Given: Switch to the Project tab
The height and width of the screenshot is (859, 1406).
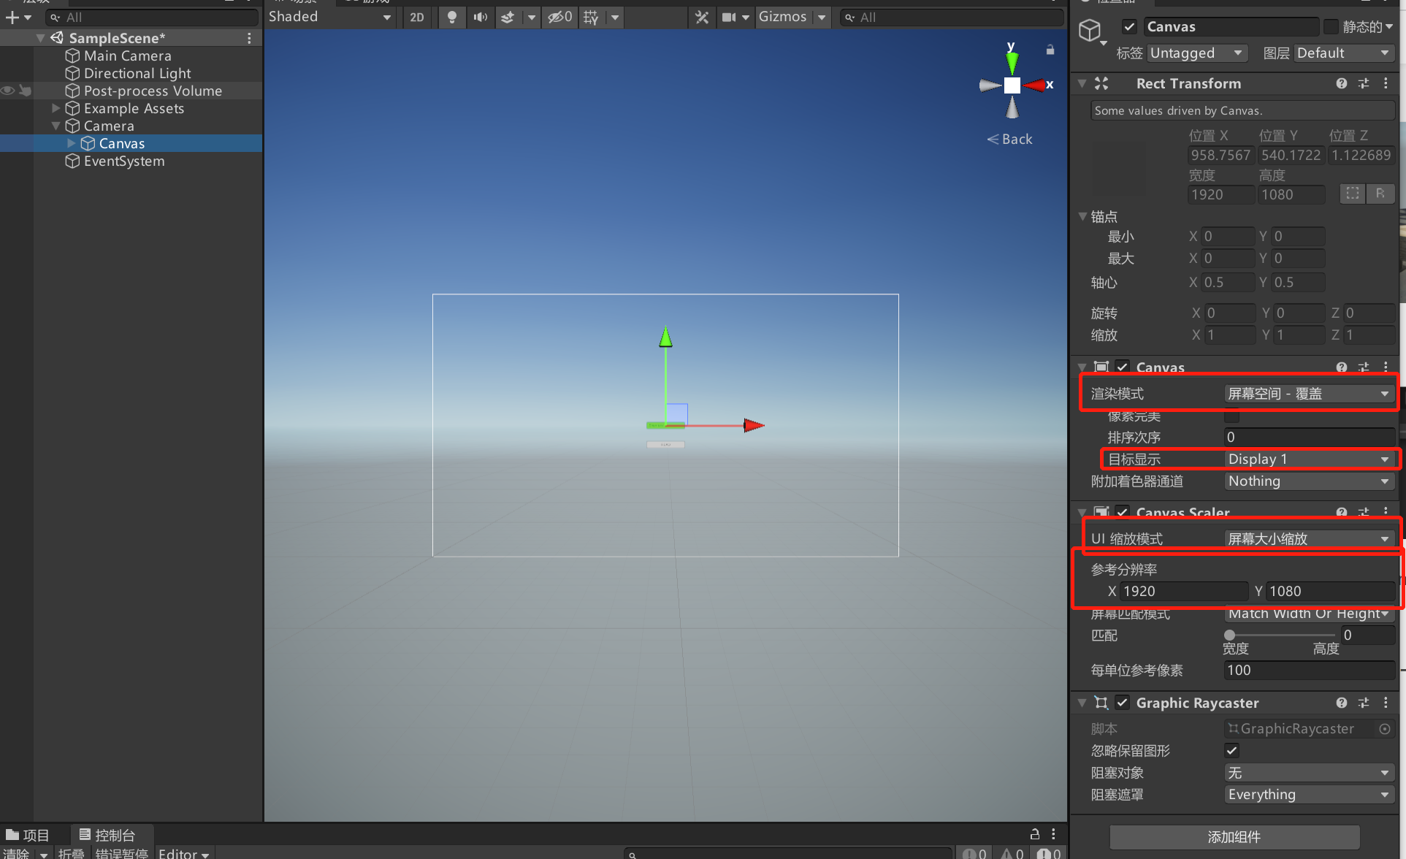Looking at the screenshot, I should [28, 835].
